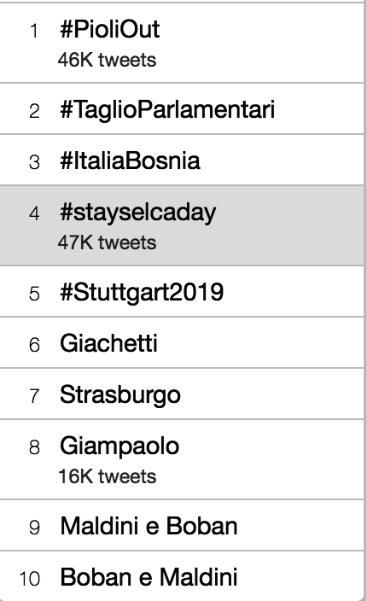Click the 47K tweets count under #stayselcaday
The width and height of the screenshot is (367, 601).
pyautogui.click(x=108, y=242)
